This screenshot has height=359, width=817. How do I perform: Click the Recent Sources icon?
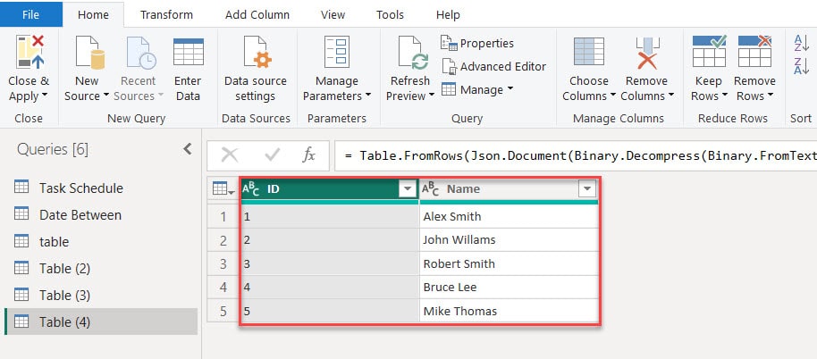tap(140, 52)
